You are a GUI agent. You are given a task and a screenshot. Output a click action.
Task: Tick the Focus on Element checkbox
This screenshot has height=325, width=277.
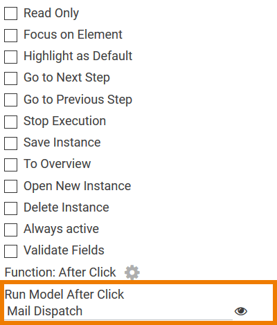[10, 35]
